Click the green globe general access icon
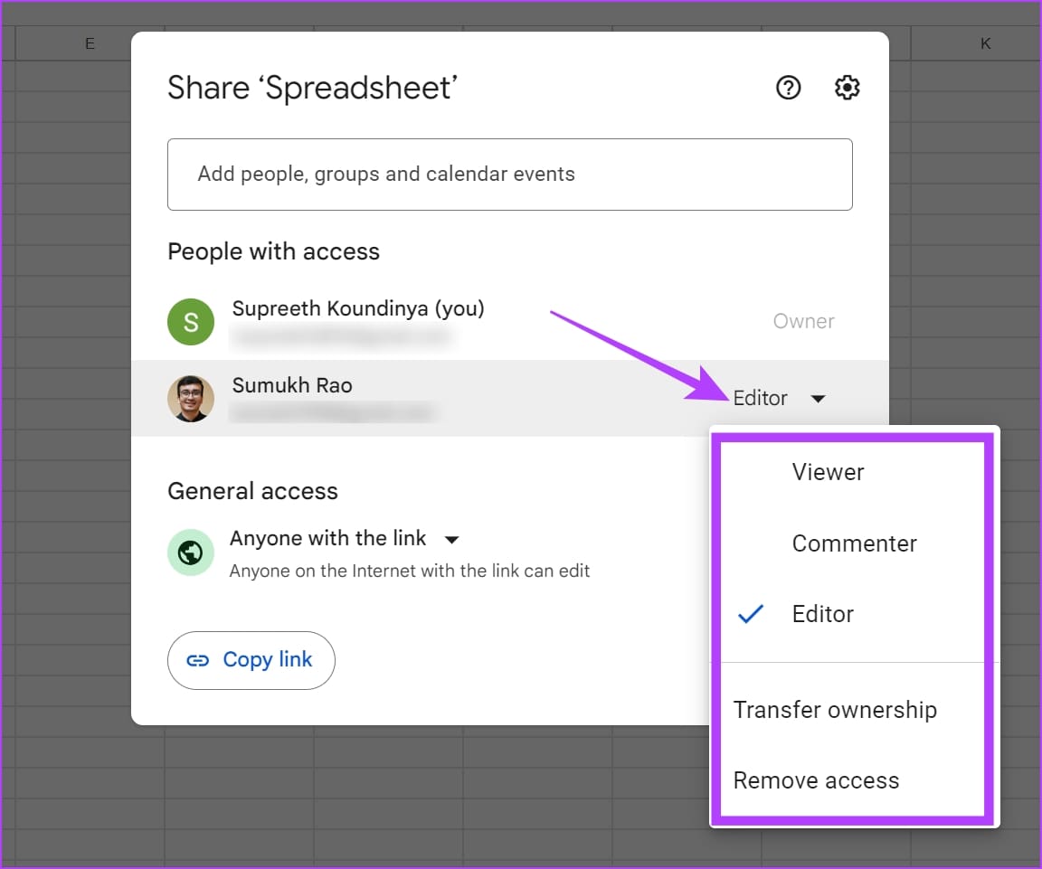 point(191,552)
